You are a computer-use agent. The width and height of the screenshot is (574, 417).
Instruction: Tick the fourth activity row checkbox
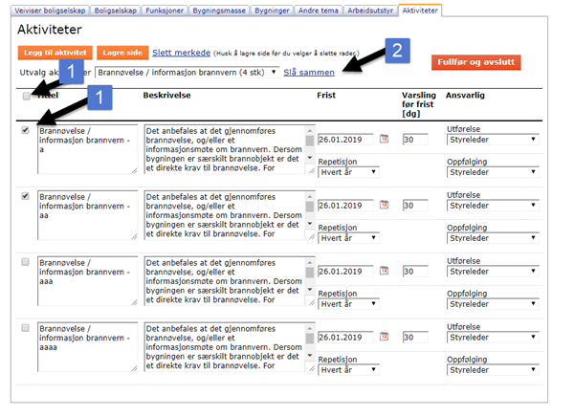pos(26,328)
